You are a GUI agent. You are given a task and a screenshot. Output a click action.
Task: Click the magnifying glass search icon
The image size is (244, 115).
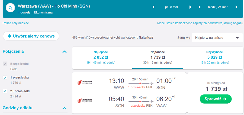(x=10, y=8)
